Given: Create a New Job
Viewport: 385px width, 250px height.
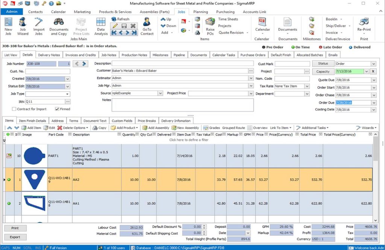Looking at the screenshot, I should [x=8, y=27].
